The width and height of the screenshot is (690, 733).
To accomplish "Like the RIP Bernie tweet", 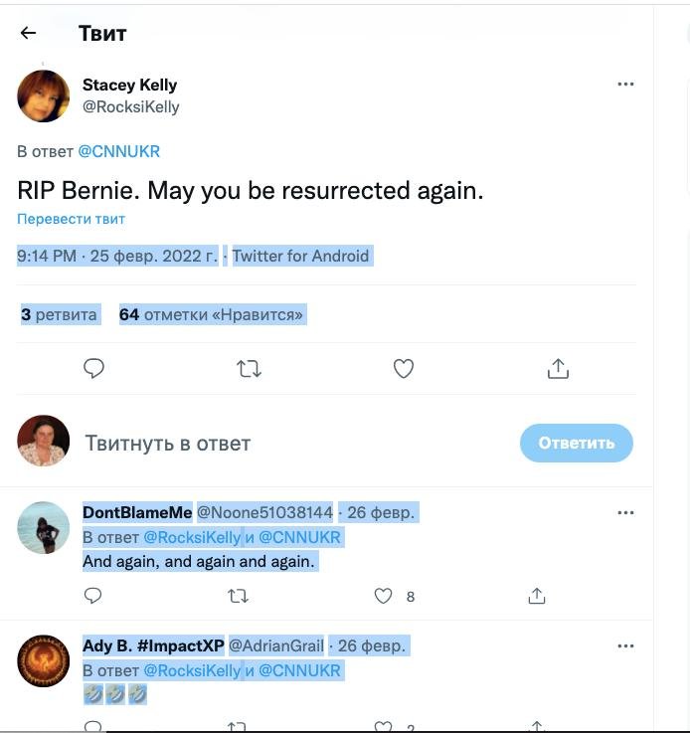I will pyautogui.click(x=403, y=369).
